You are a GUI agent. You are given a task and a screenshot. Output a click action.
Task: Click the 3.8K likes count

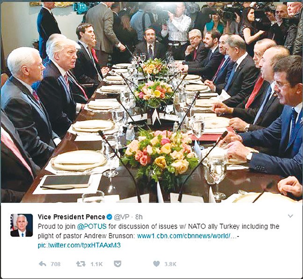tap(170, 264)
